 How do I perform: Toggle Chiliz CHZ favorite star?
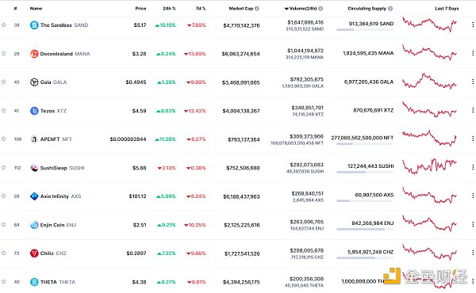point(4,253)
